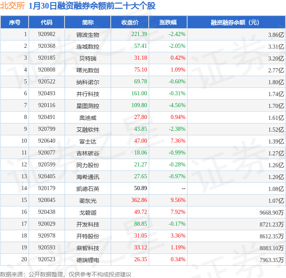Select stock code 920982
Screen dimensions: 286x278
[x=47, y=34]
